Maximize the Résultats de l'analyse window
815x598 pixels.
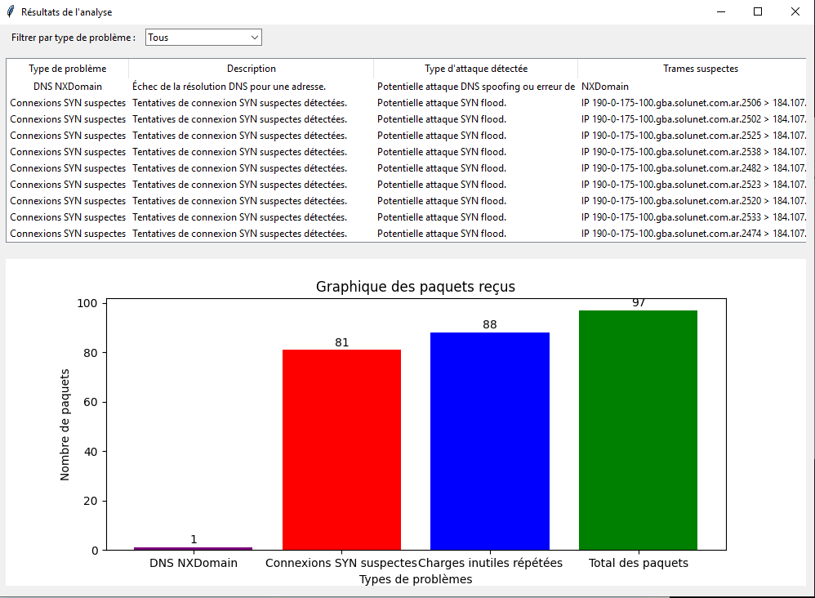(x=758, y=11)
